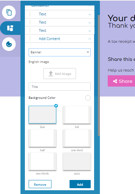
Task: Open the Background Color swatch circle
Action: pos(88,98)
